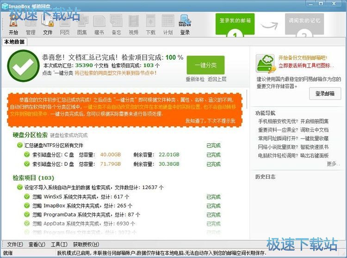
Task: Click the 历史日志 panel heading
Action: [265, 177]
